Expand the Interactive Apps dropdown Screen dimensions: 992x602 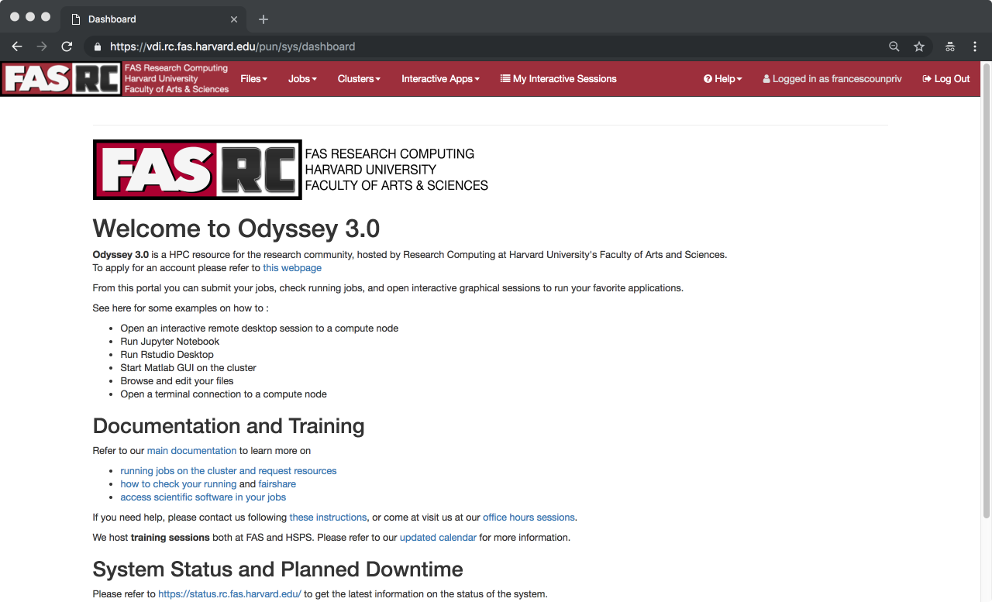click(x=440, y=79)
